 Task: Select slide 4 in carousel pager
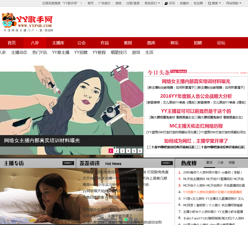click(x=128, y=151)
